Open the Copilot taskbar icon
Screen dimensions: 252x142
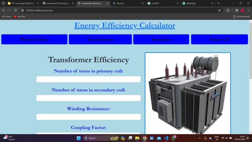point(123,138)
